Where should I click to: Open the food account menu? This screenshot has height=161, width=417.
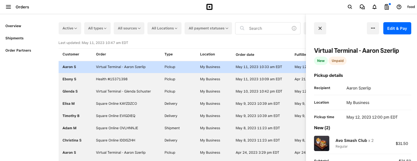(x=411, y=7)
